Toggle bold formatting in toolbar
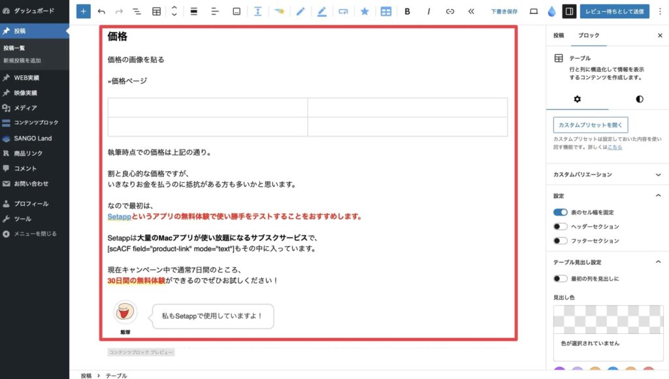The height and width of the screenshot is (379, 669). 407,11
